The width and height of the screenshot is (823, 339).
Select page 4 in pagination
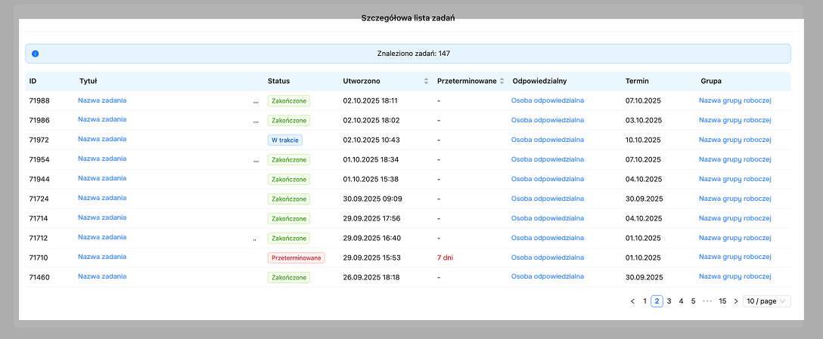(x=681, y=301)
